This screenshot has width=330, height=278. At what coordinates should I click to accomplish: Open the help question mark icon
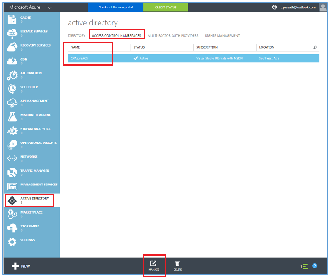[315, 266]
